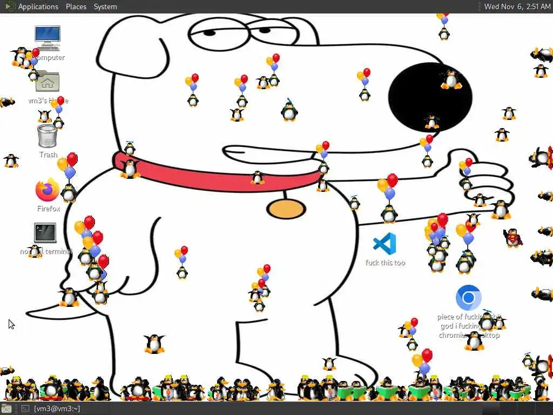Launch Firefox from the desktop
This screenshot has height=415, width=553.
[48, 190]
